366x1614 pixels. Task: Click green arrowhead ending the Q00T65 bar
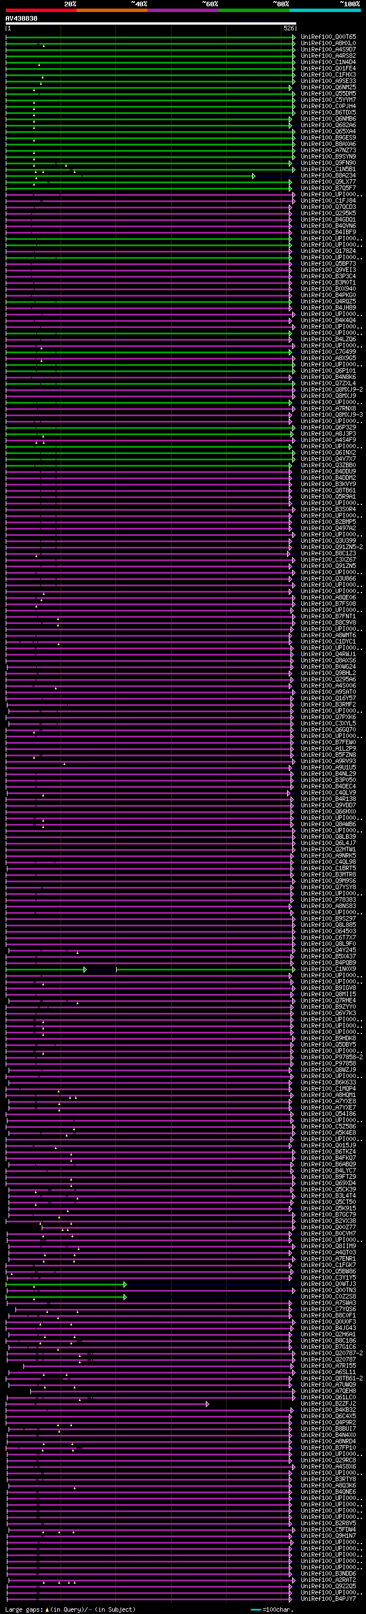[x=293, y=37]
